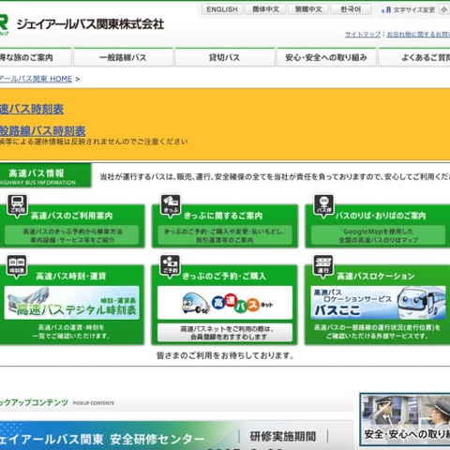
Task: Click the bus stop icon on バスのりば・おりばのご案内
Action: tap(323, 205)
